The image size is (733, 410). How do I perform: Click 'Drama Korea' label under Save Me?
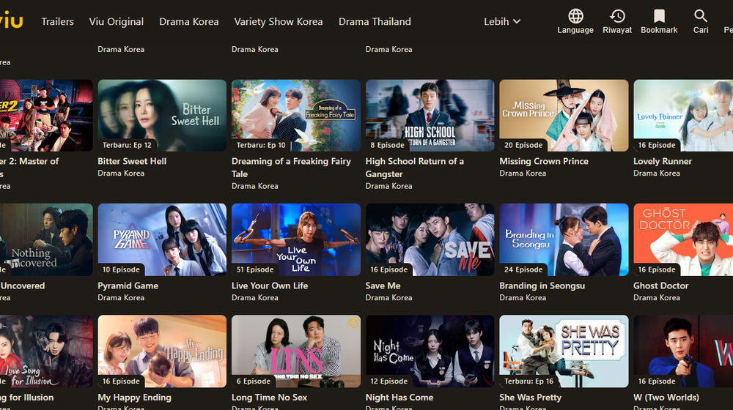click(x=388, y=297)
